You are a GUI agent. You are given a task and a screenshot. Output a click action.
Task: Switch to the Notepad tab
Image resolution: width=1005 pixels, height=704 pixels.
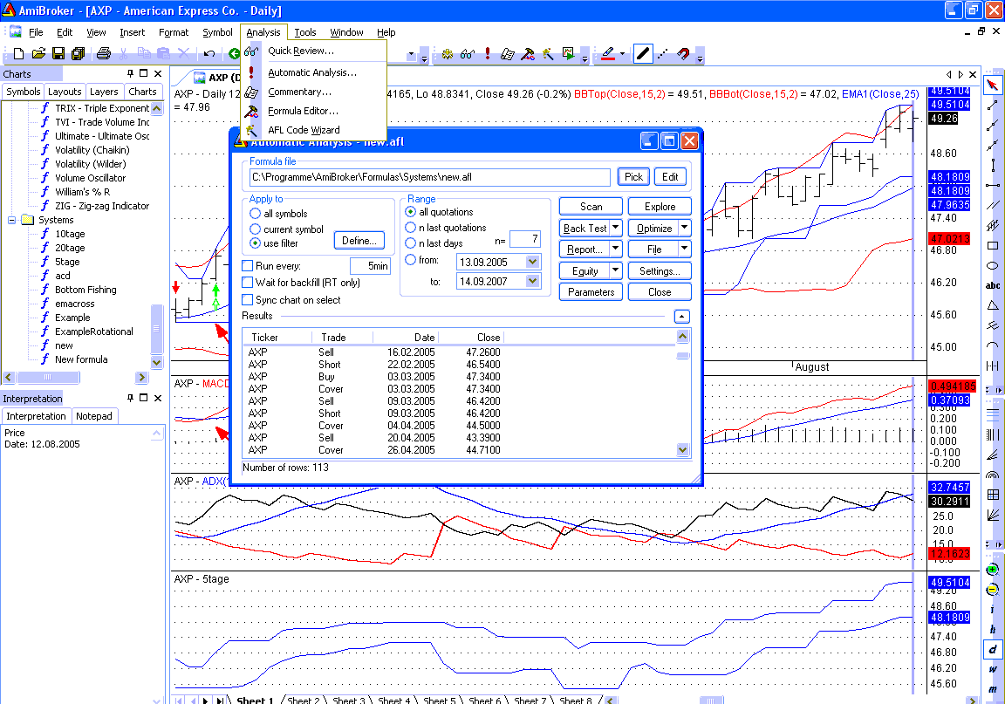pos(95,416)
